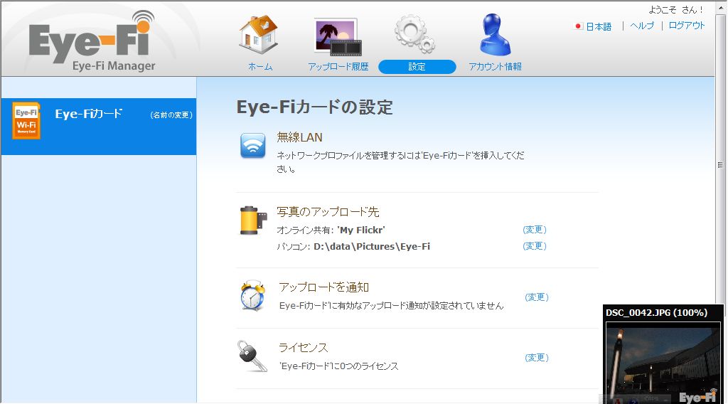
Task: Open the アカウント情報 tab label
Action: 495,67
